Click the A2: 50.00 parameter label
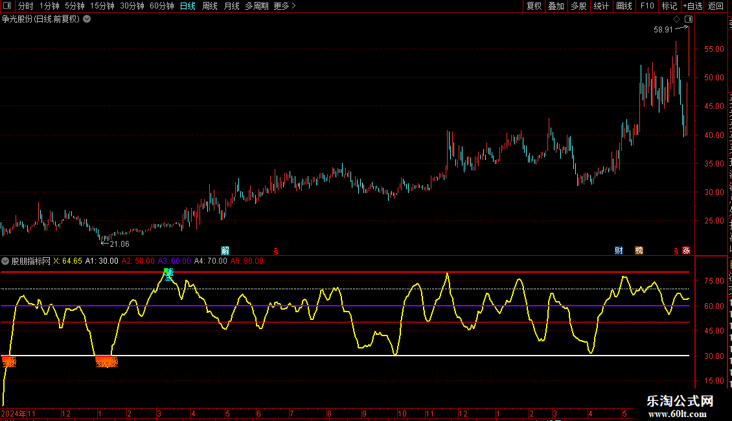Screen dimensions: 732x421 pos(138,261)
